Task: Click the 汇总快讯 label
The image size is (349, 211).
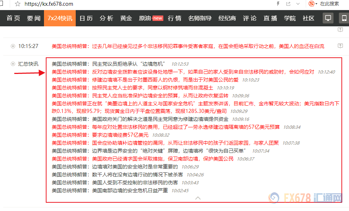Action: [x=28, y=64]
